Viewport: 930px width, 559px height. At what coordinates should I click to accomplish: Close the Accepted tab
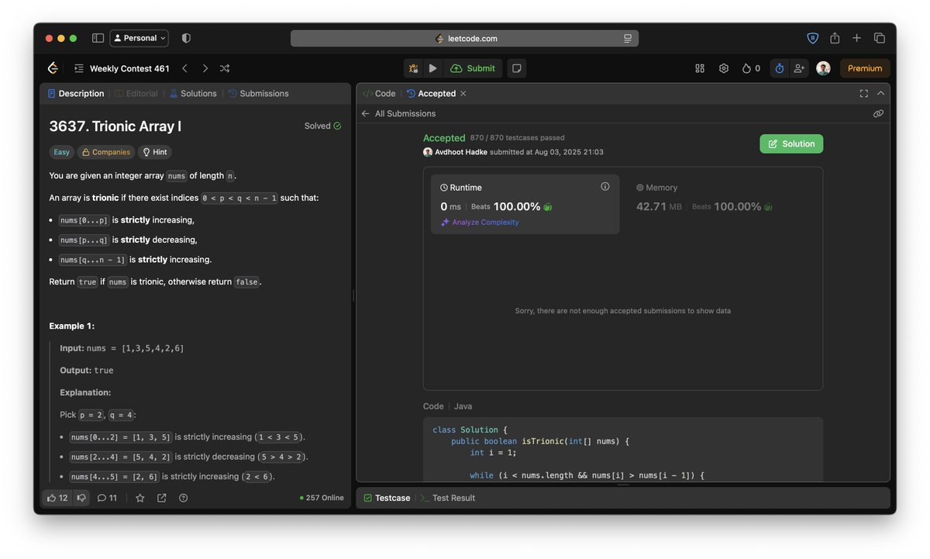(x=463, y=94)
